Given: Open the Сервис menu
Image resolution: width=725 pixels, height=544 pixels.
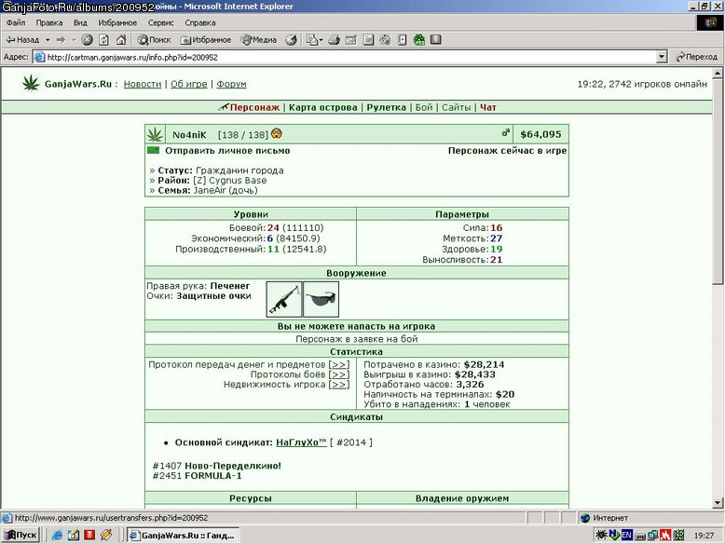Looking at the screenshot, I should pyautogui.click(x=160, y=22).
